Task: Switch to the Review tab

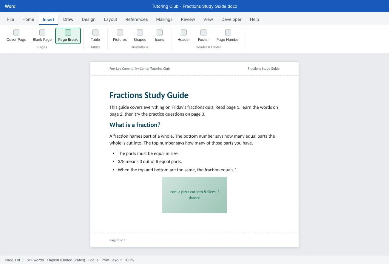Action: (188, 19)
